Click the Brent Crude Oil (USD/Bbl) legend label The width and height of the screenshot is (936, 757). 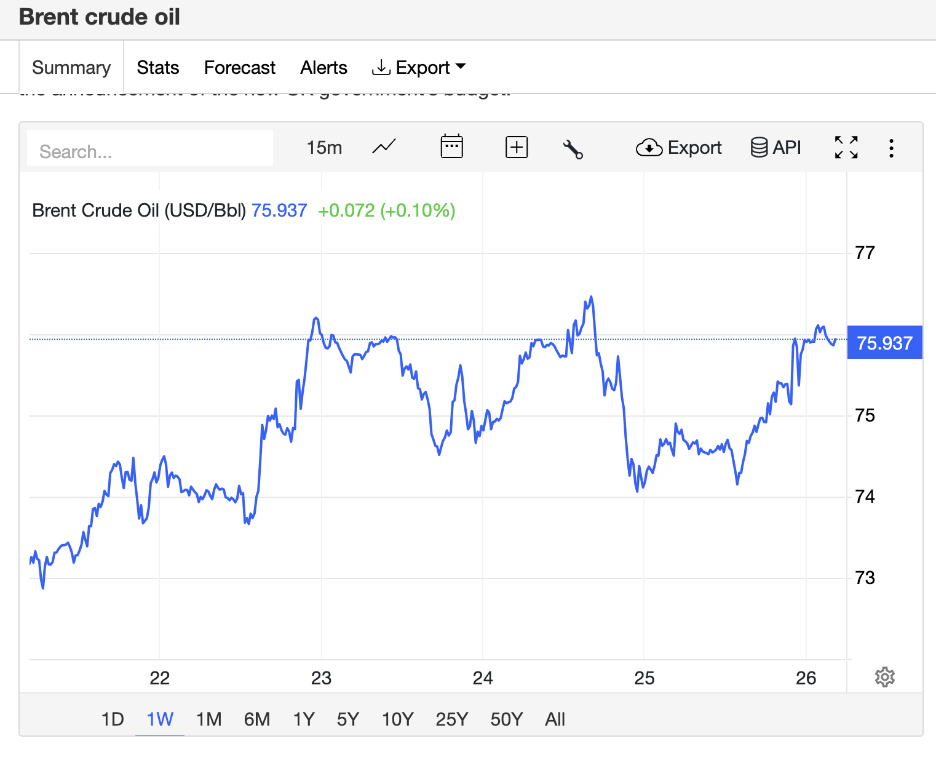139,210
